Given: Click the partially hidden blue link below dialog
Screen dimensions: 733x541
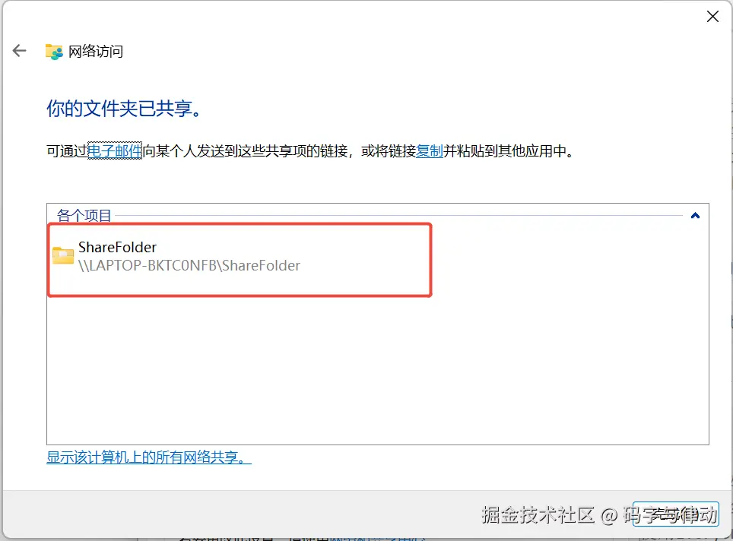Looking at the screenshot, I should click(378, 538).
